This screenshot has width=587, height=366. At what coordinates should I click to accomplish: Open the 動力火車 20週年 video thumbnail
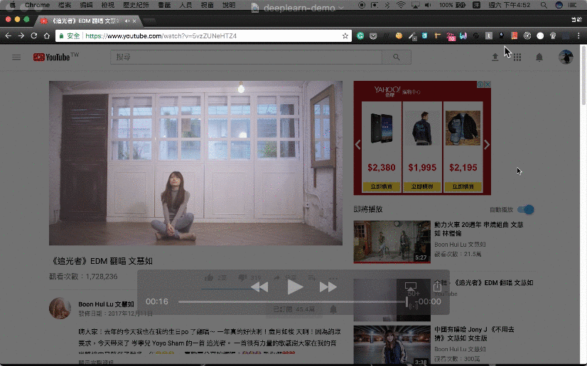click(392, 242)
